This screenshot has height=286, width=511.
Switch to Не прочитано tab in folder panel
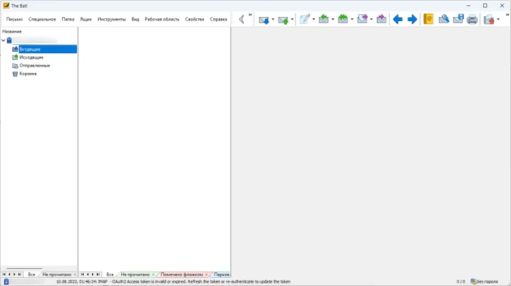tap(57, 274)
